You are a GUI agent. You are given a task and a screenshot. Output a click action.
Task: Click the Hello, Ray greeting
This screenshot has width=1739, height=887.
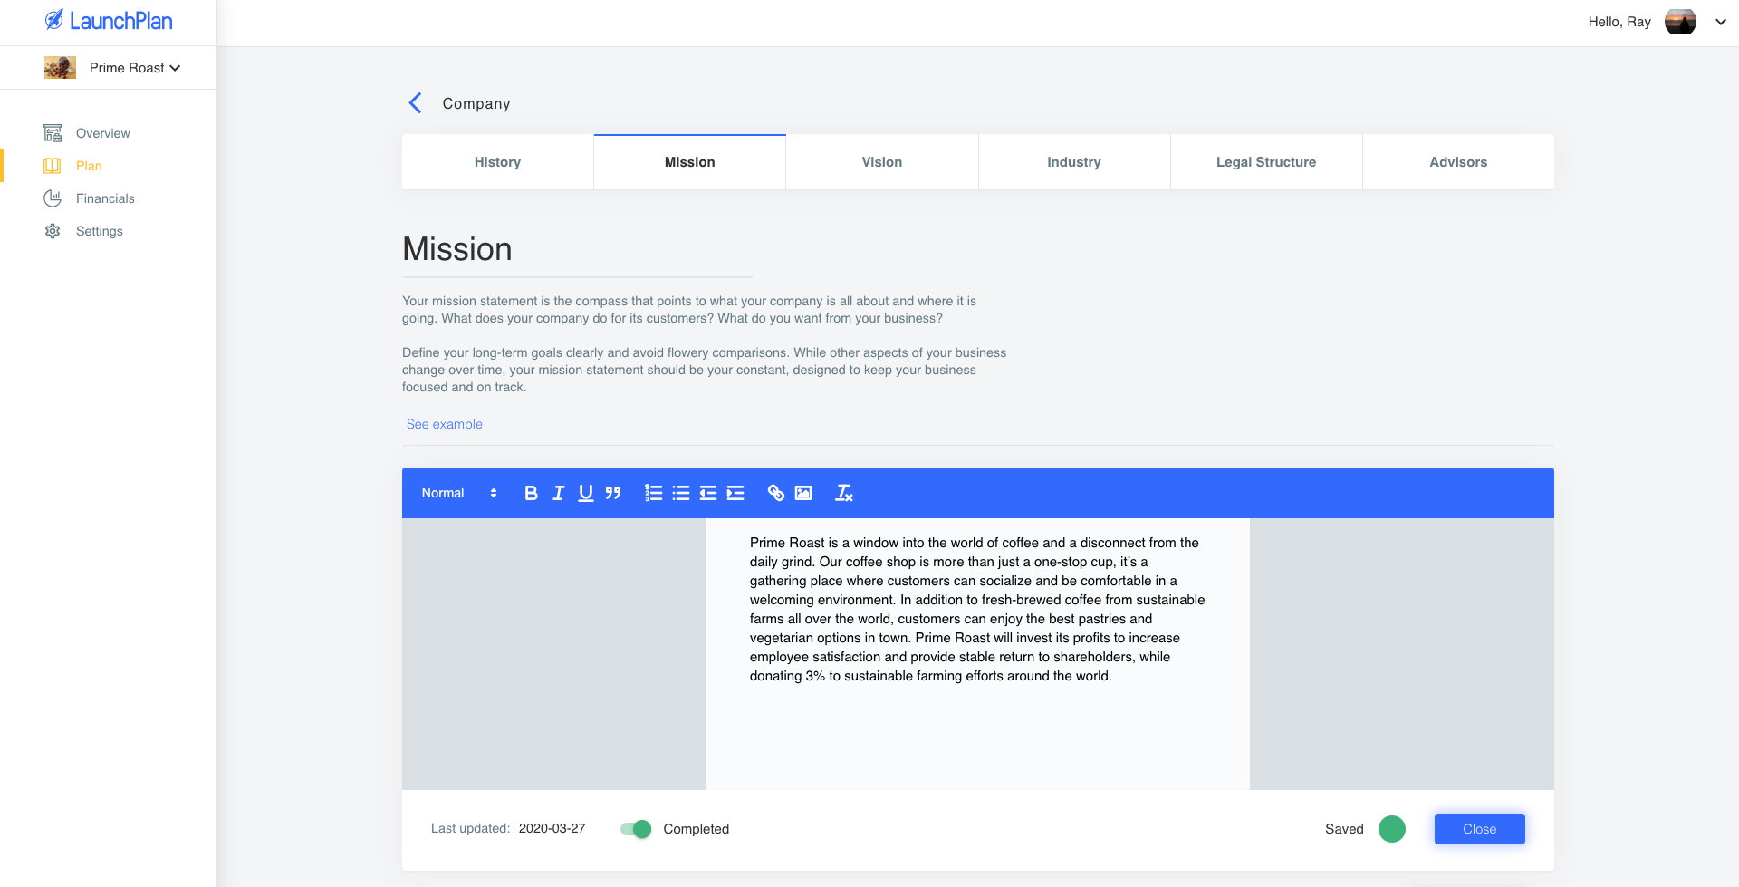click(1619, 22)
